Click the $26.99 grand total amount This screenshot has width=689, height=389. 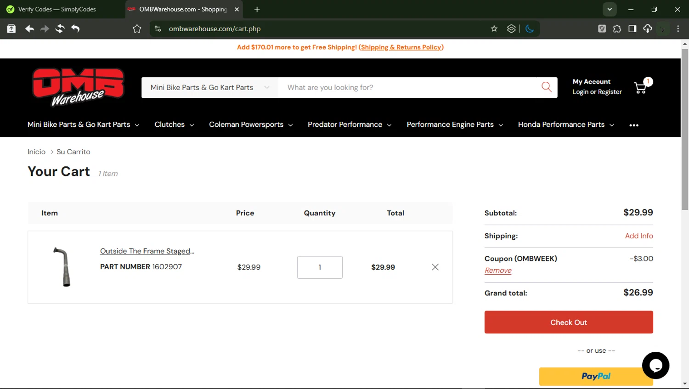[x=638, y=293]
